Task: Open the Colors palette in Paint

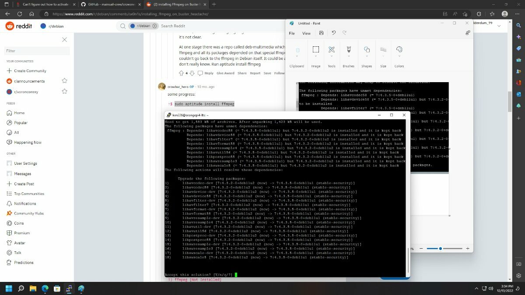Action: coord(399,57)
